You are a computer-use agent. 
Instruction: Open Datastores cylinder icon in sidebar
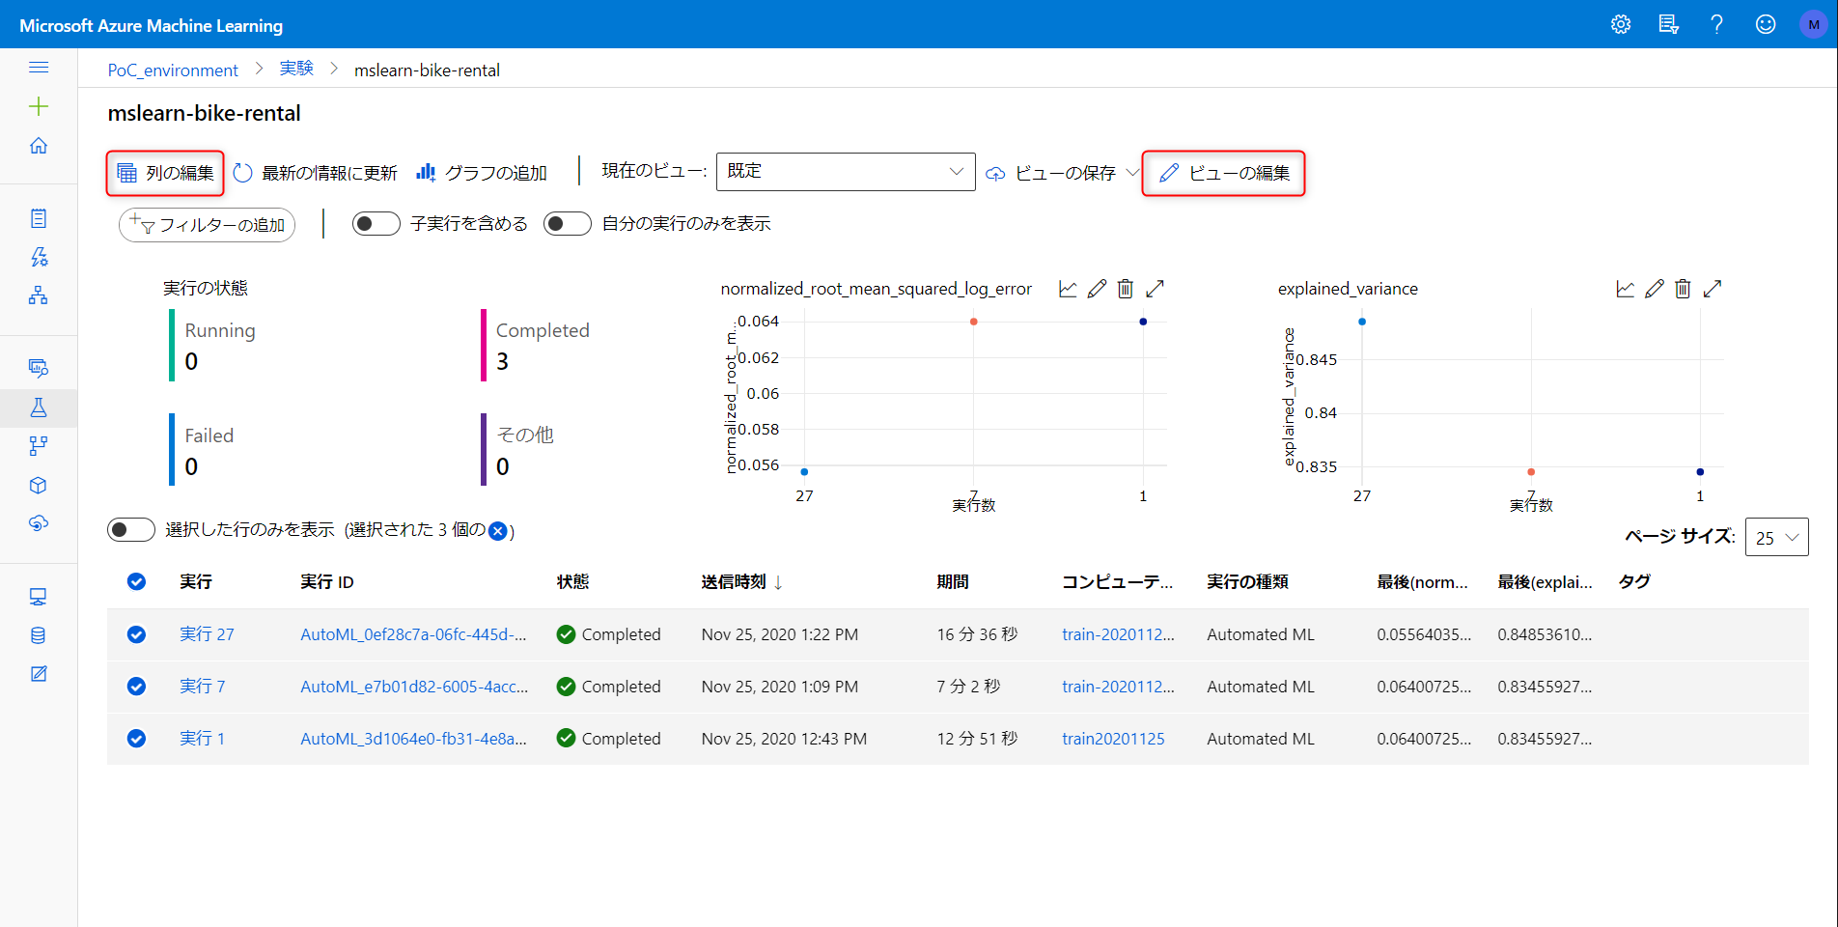pyautogui.click(x=39, y=635)
